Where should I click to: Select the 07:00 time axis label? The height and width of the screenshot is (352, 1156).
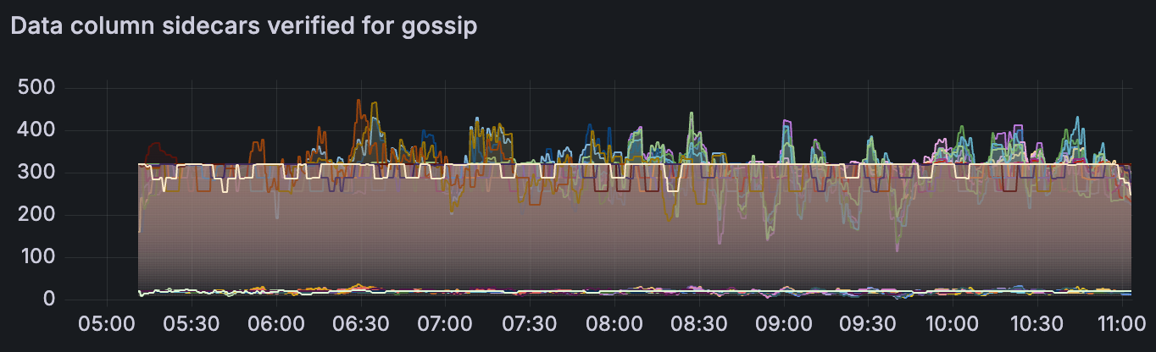pos(445,324)
